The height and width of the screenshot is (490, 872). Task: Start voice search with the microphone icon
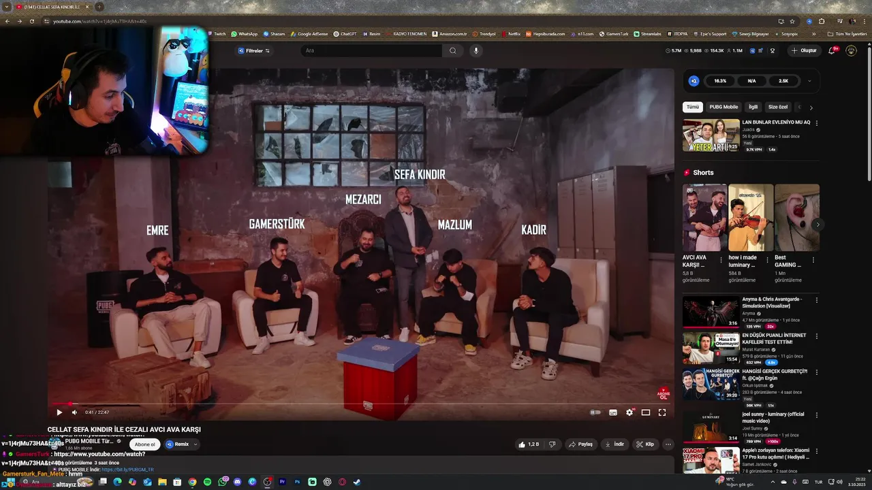tap(476, 50)
